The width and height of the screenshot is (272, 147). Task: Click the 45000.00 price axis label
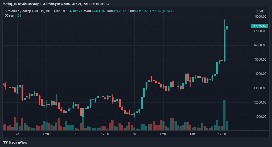tap(259, 60)
